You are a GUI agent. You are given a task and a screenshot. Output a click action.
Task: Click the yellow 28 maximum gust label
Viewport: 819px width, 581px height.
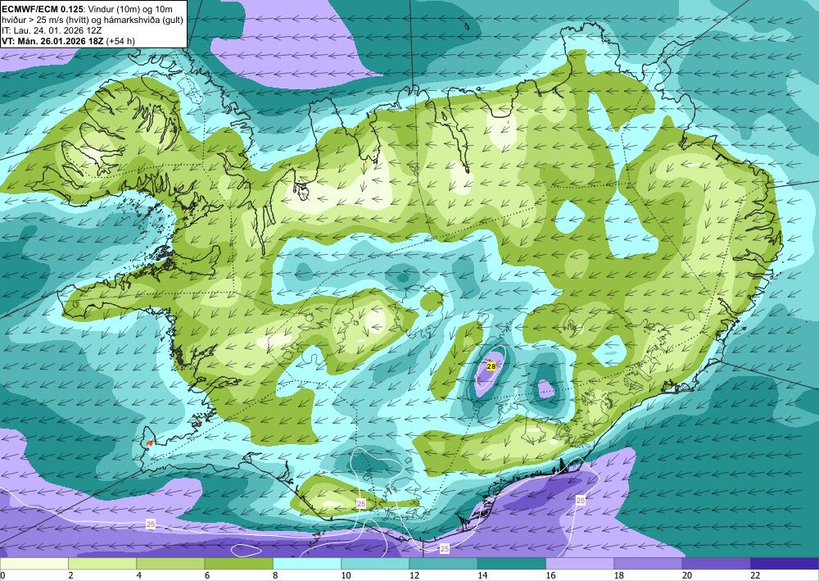point(491,366)
